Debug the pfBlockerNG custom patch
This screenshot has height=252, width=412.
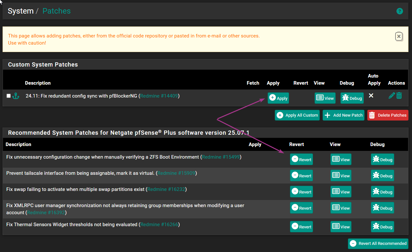352,98
